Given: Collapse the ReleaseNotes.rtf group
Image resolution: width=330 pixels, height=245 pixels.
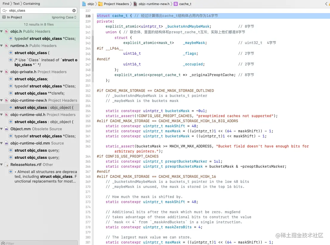Looking at the screenshot, I should (x=2, y=164).
